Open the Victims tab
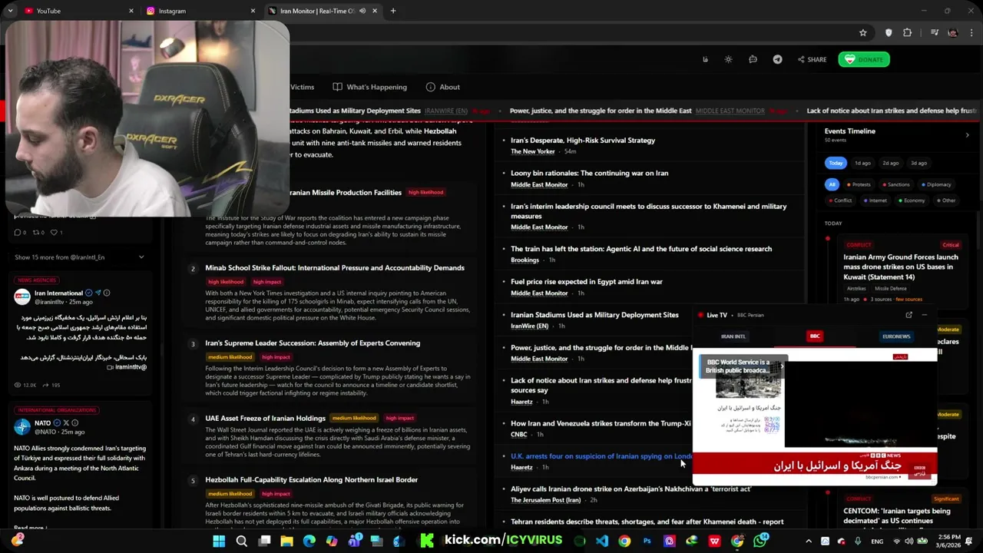 pos(302,87)
